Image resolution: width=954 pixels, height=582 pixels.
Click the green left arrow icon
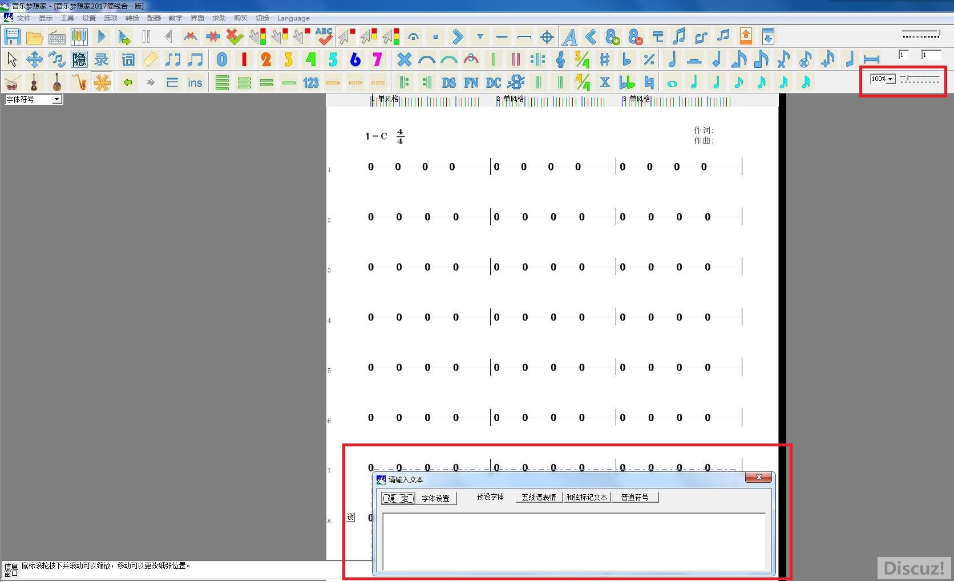coord(128,82)
